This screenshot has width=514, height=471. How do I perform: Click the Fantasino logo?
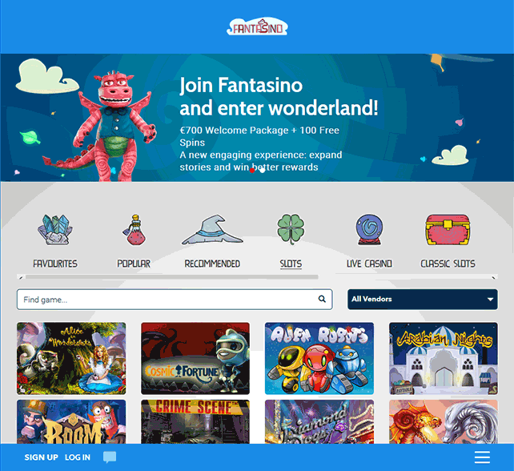[257, 26]
